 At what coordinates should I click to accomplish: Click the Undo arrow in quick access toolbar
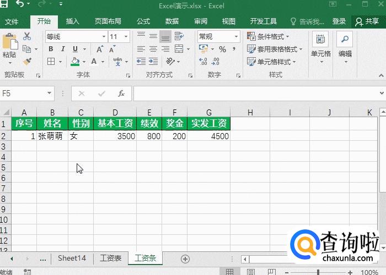(20, 4)
